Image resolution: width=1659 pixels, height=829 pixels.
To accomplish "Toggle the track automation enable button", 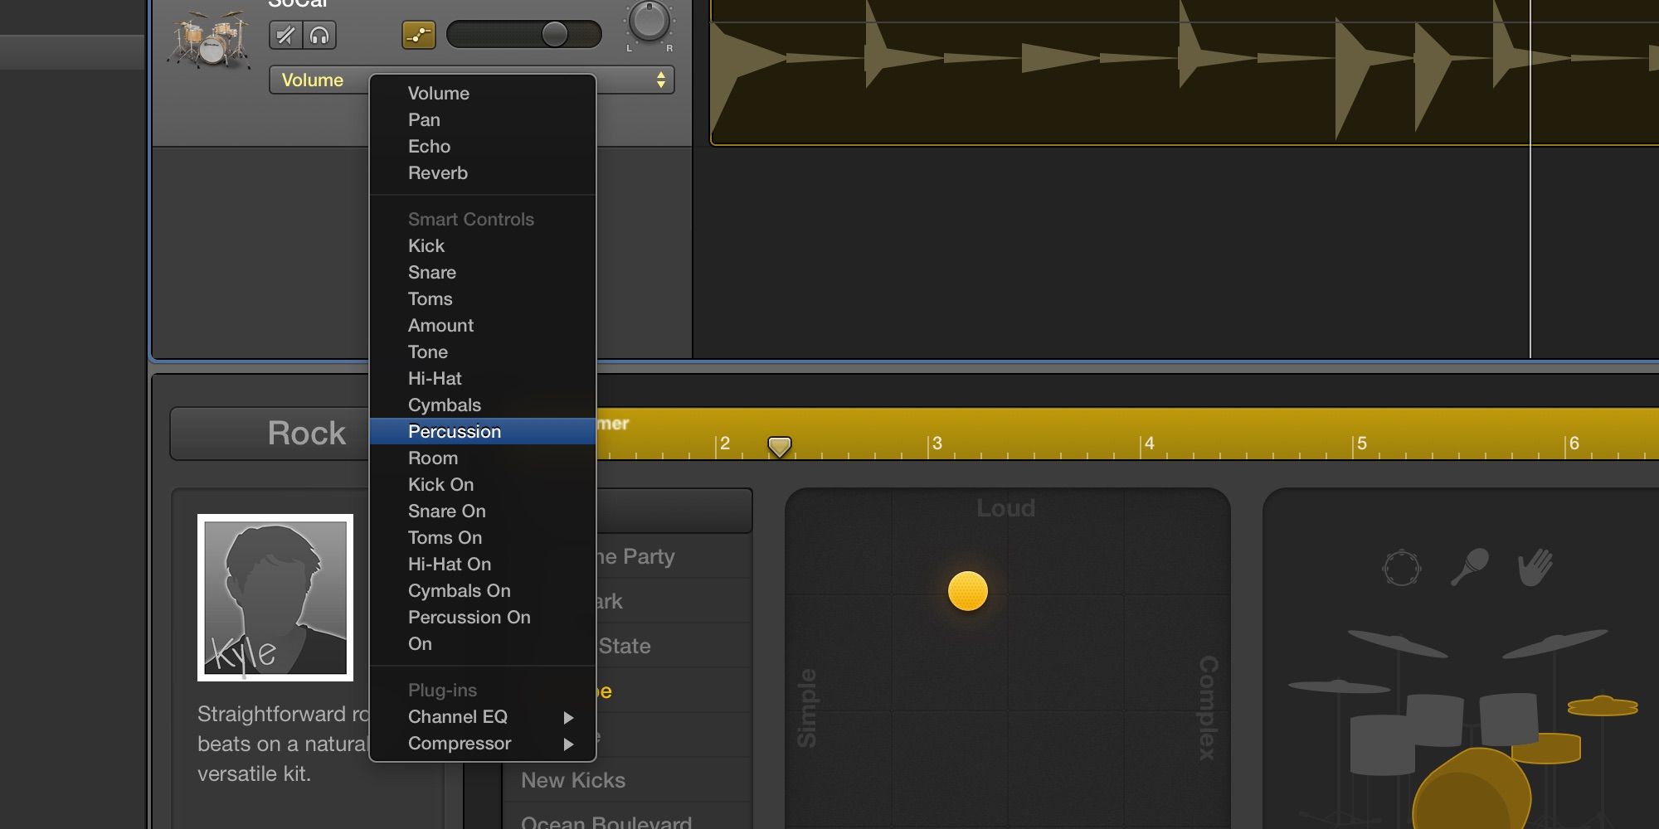I will click(419, 35).
